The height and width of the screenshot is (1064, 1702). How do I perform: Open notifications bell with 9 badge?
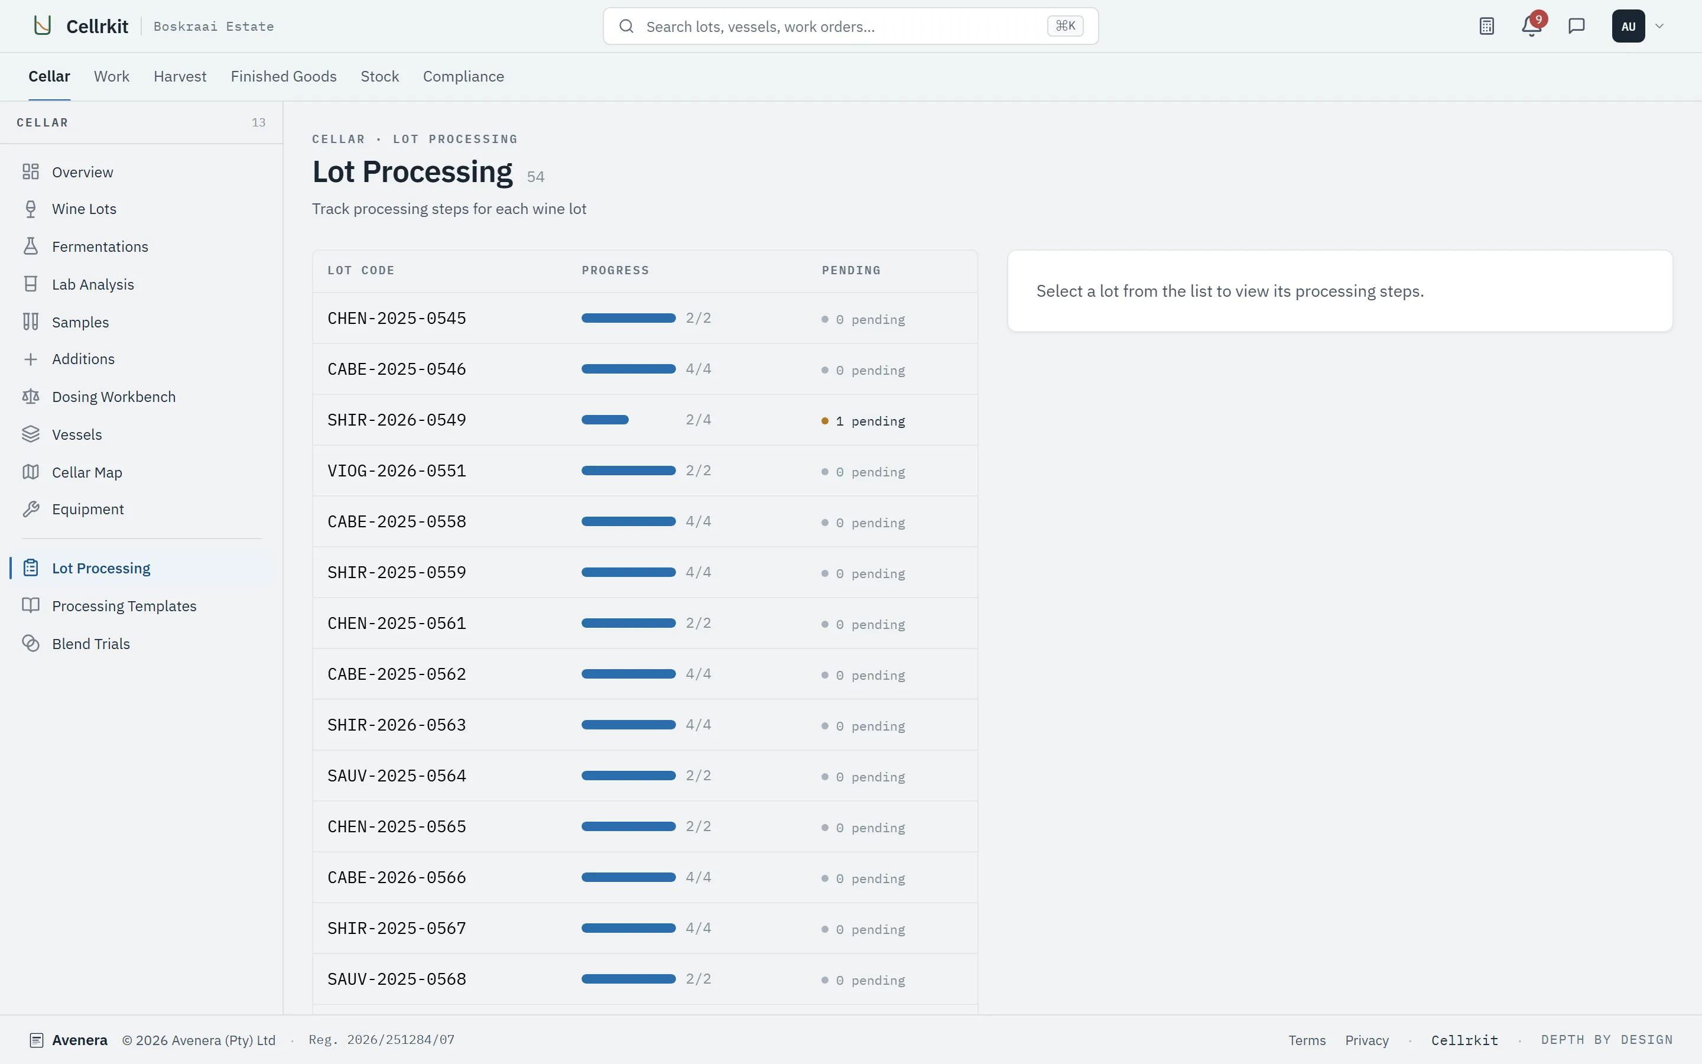(1532, 26)
